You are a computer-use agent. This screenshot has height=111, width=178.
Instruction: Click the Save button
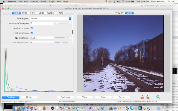(x=121, y=97)
